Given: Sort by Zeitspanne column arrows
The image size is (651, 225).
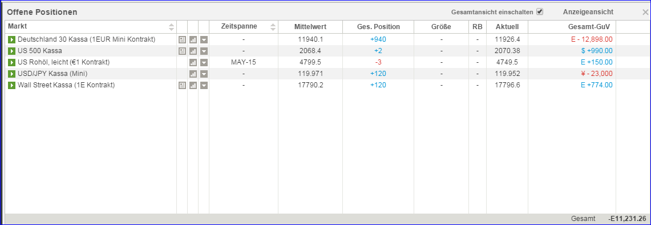Looking at the screenshot, I should coord(273,27).
